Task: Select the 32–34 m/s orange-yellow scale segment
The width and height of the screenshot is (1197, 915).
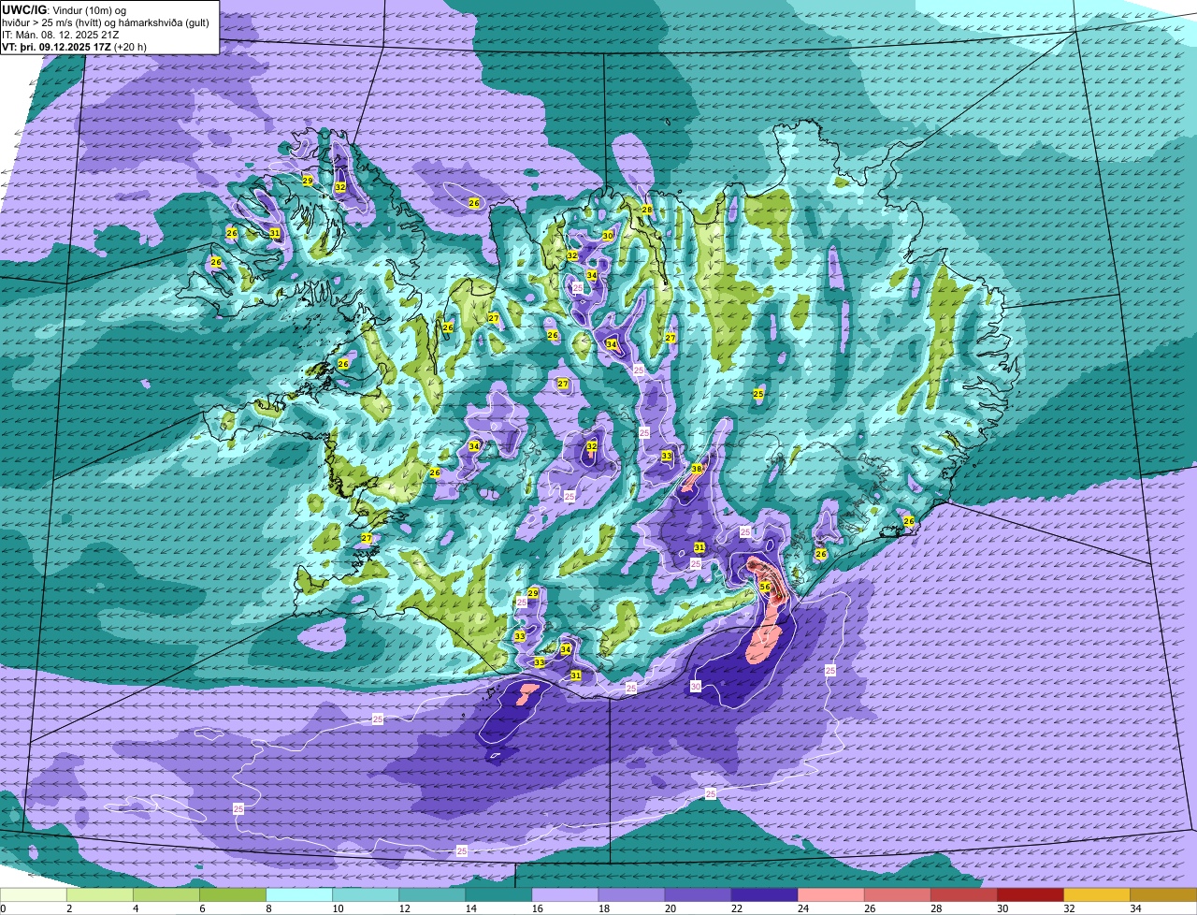Action: (1096, 895)
